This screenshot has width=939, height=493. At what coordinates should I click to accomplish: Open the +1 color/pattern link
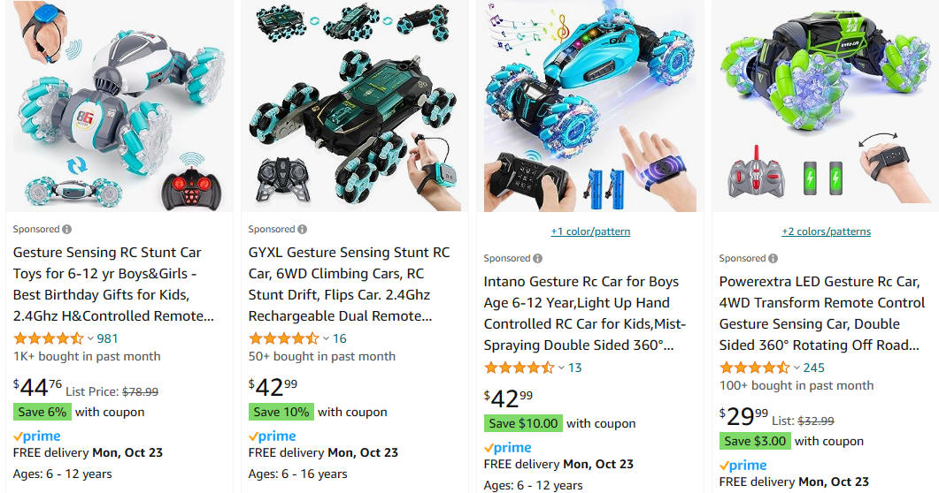[x=590, y=231]
